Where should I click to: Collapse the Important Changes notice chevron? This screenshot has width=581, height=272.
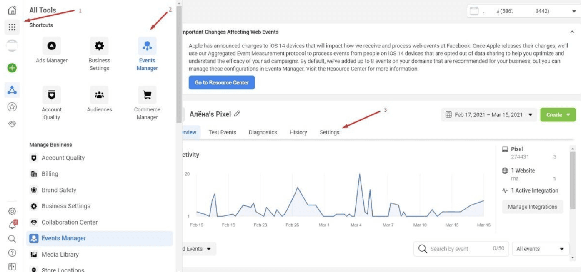point(572,32)
